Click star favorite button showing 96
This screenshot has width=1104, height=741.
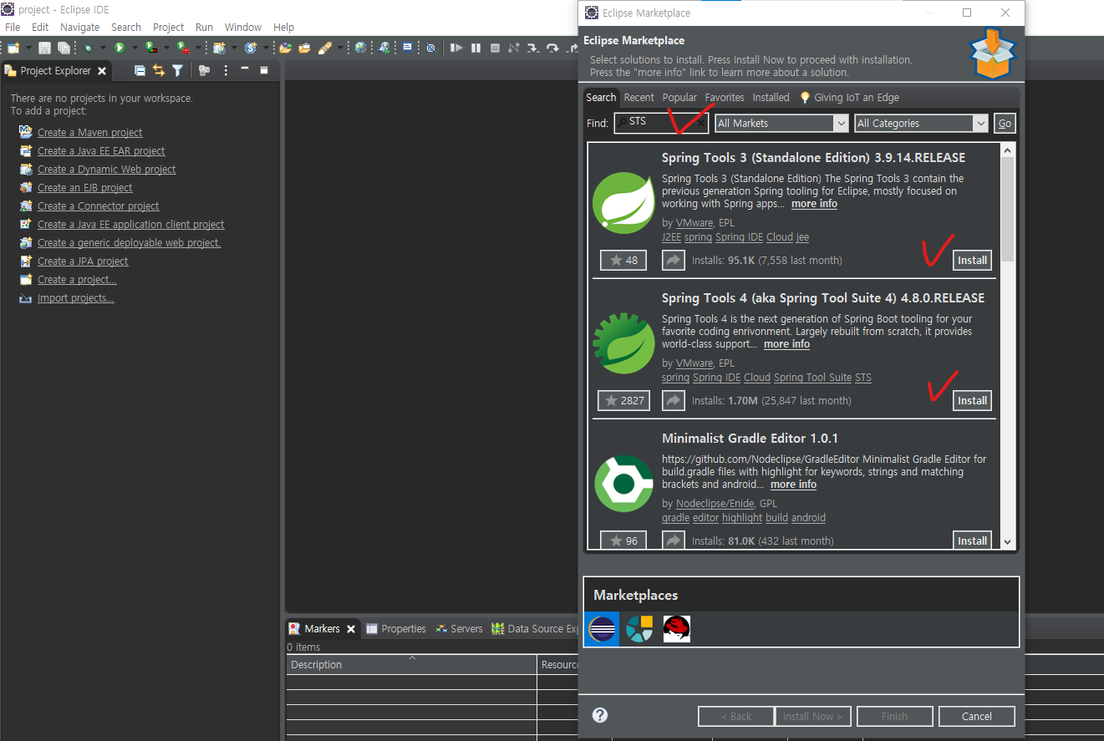pyautogui.click(x=623, y=541)
